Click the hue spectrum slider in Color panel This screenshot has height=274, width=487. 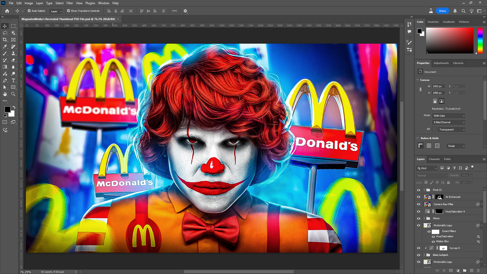tap(480, 40)
